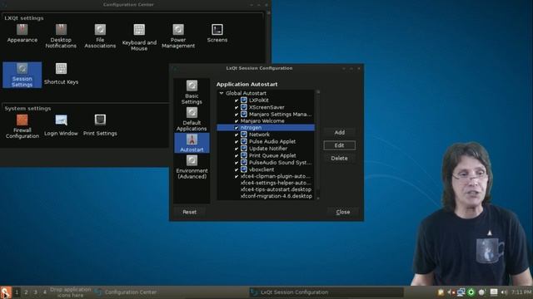Open Firewall Configuration

[x=22, y=126]
